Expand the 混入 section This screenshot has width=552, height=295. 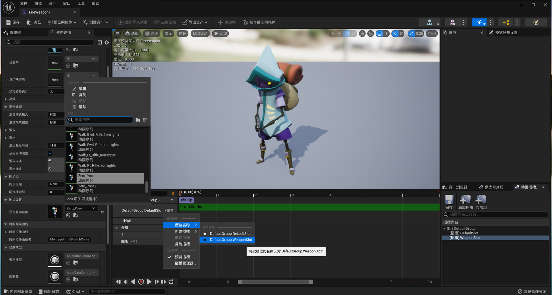(x=6, y=130)
